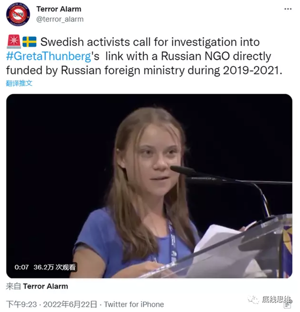Click the 底线思维 watermark text
The width and height of the screenshot is (300, 312).
[x=276, y=299]
